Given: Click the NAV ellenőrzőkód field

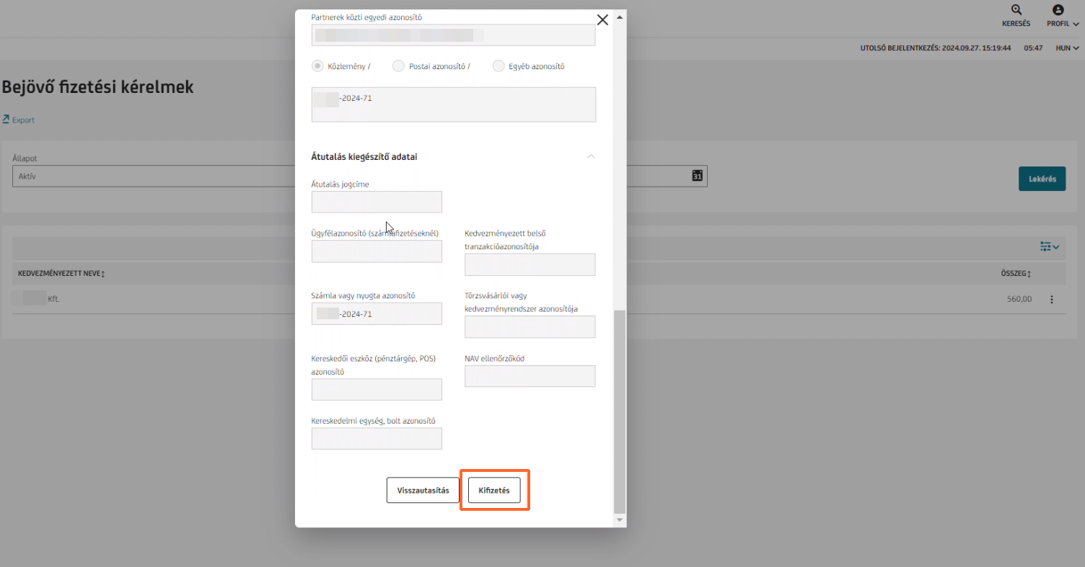Looking at the screenshot, I should click(530, 376).
